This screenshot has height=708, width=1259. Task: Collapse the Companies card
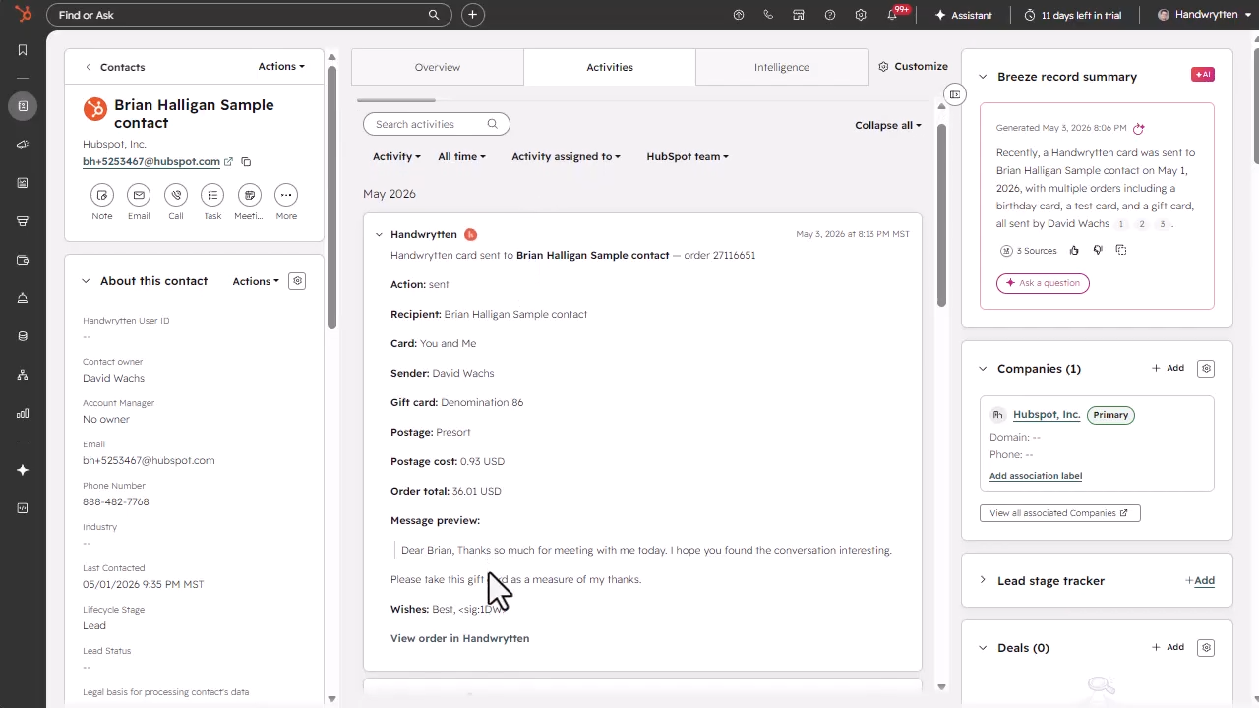pos(982,369)
